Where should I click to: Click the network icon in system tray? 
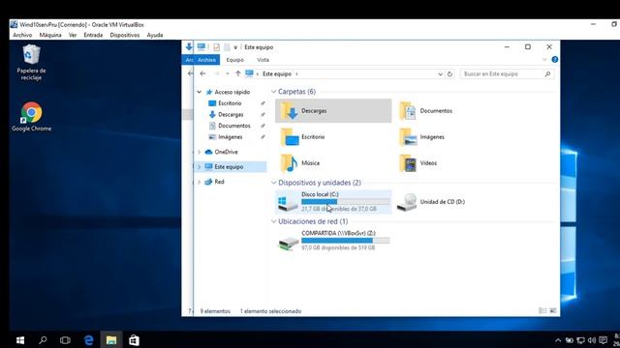[580, 340]
